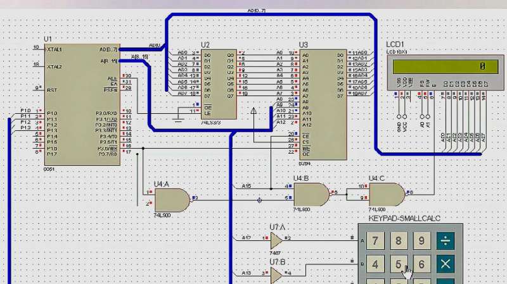Click keypad button 5

[x=399, y=264]
